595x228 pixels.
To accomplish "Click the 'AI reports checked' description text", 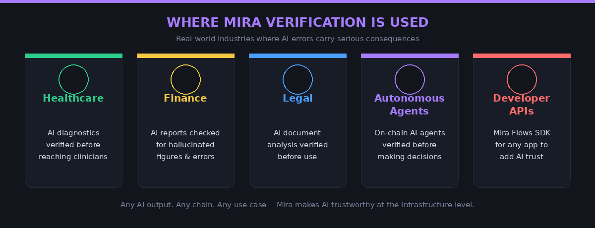I will 185,145.
